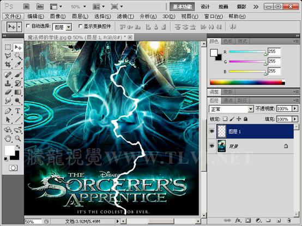Viewport: 302px width, 226px height.
Task: Switch to the 绘画 workspace
Action: click(223, 7)
